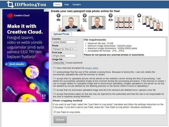Image resolution: width=169 pixels, height=127 pixels.
Task: Click the Creative Cloud logo icon
Action: coord(10,16)
